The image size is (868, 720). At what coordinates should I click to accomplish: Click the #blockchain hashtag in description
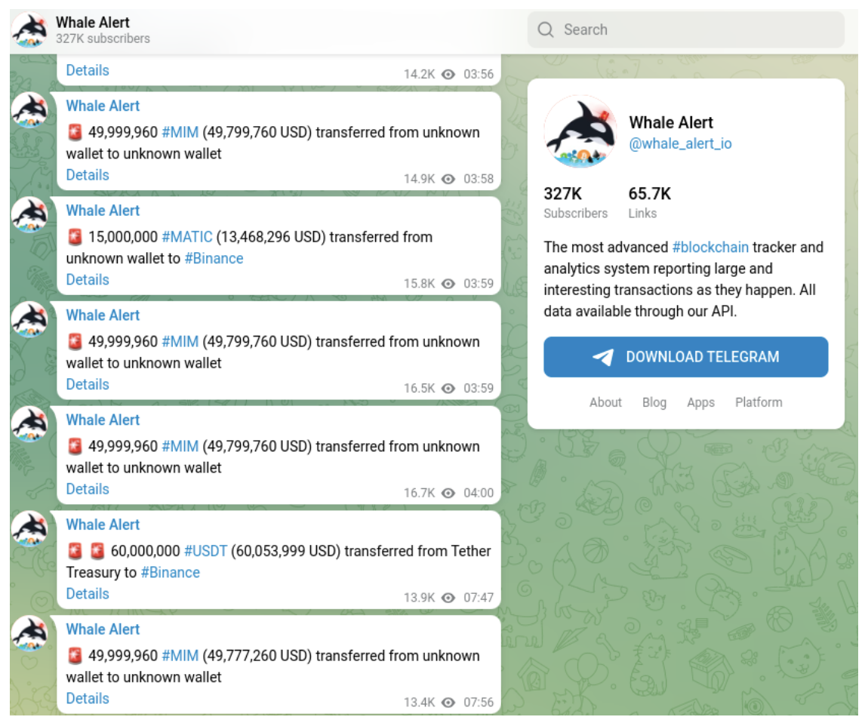pyautogui.click(x=709, y=247)
